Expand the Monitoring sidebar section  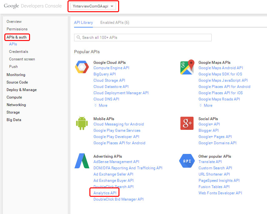(x=16, y=75)
